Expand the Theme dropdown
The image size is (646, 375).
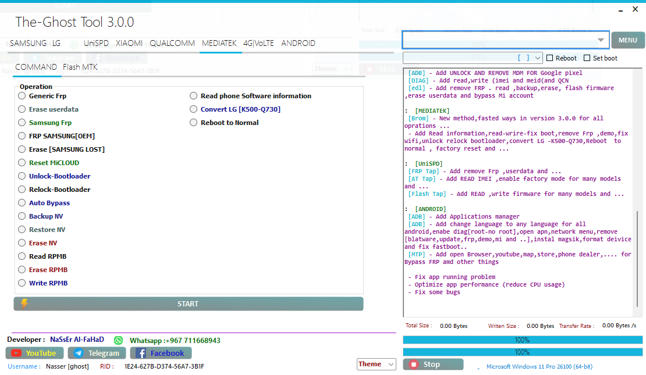(x=391, y=364)
